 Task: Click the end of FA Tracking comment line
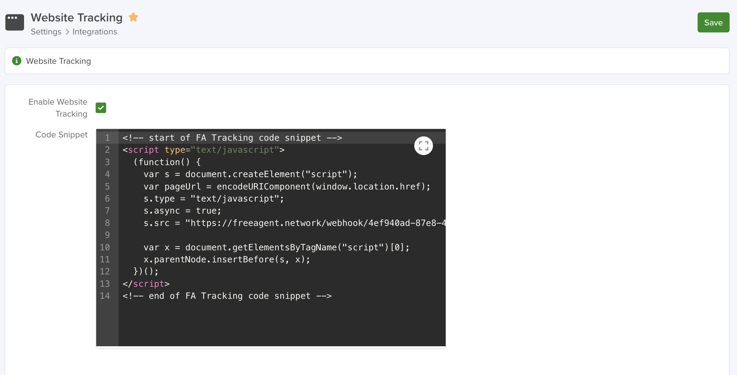[227, 296]
